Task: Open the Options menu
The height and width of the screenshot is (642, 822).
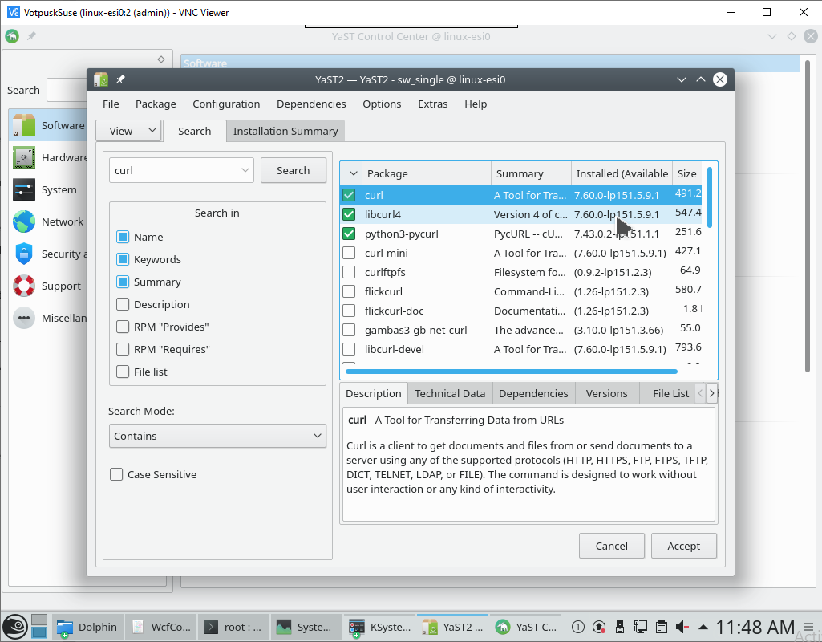Action: [x=382, y=104]
